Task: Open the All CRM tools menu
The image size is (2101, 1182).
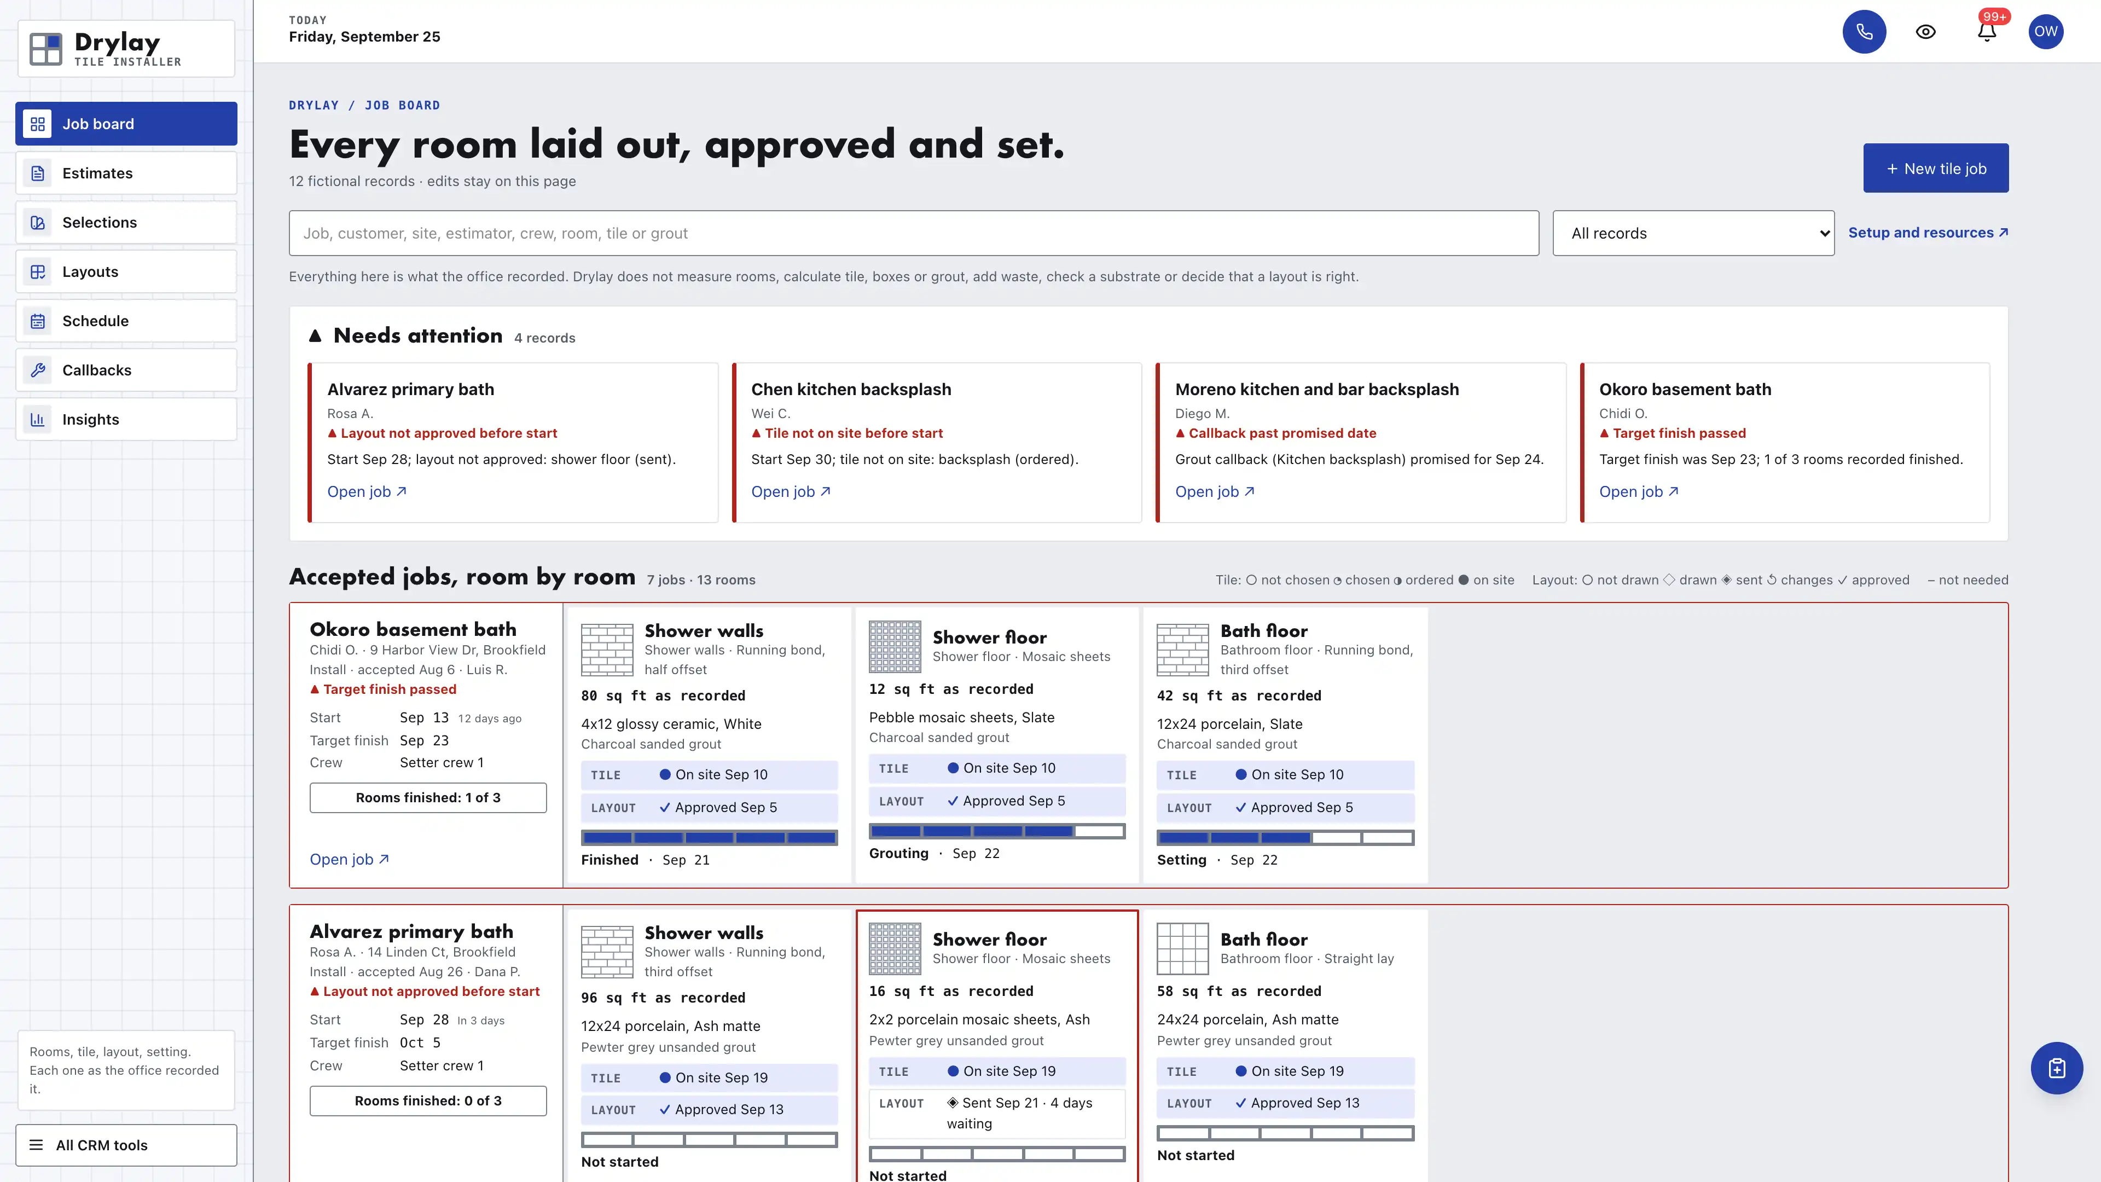Action: point(126,1145)
